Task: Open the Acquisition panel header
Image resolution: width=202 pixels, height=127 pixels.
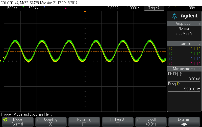Action: [x=184, y=23]
